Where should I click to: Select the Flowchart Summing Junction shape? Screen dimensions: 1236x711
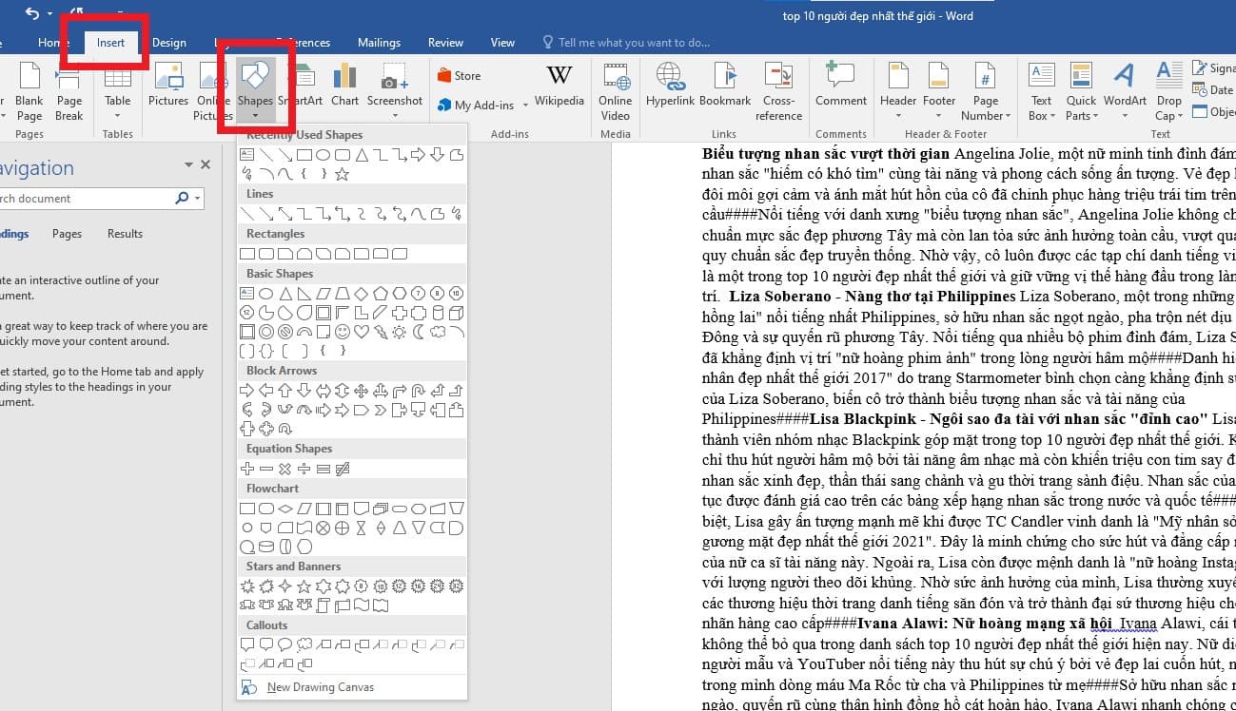pyautogui.click(x=323, y=528)
